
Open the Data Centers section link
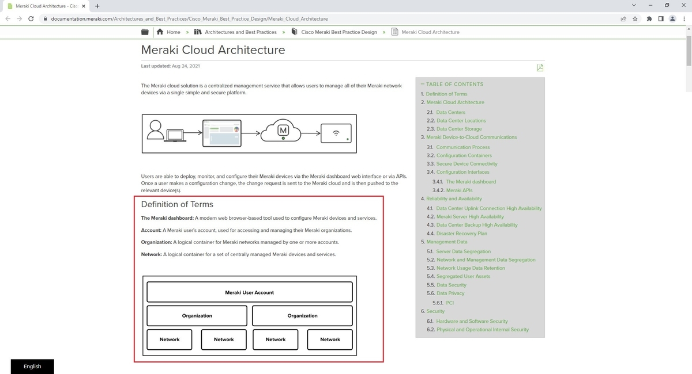(450, 112)
